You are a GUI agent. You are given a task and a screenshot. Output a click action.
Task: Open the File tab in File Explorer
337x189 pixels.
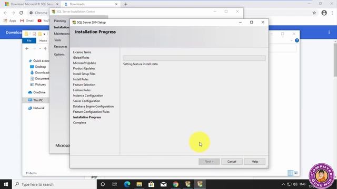(x=29, y=40)
